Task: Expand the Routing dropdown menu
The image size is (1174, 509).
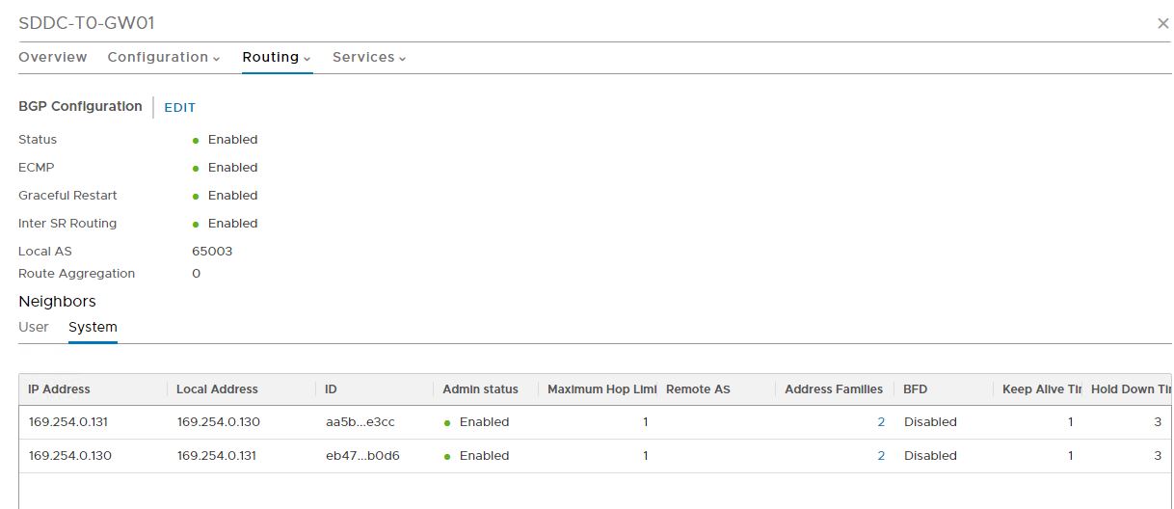Action: tap(277, 57)
